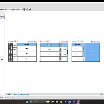The image size is (104, 104).
Task: Open Telegram with notification badge in the taskbar
Action: (x=78, y=102)
